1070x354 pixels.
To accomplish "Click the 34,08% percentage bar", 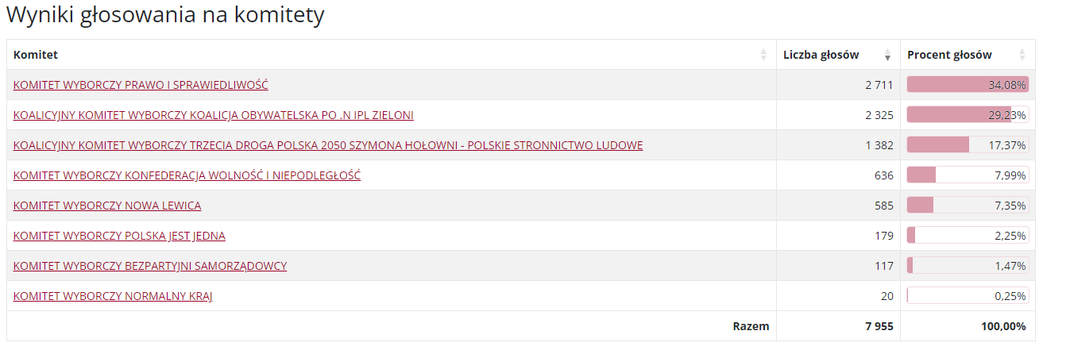I will tap(968, 85).
